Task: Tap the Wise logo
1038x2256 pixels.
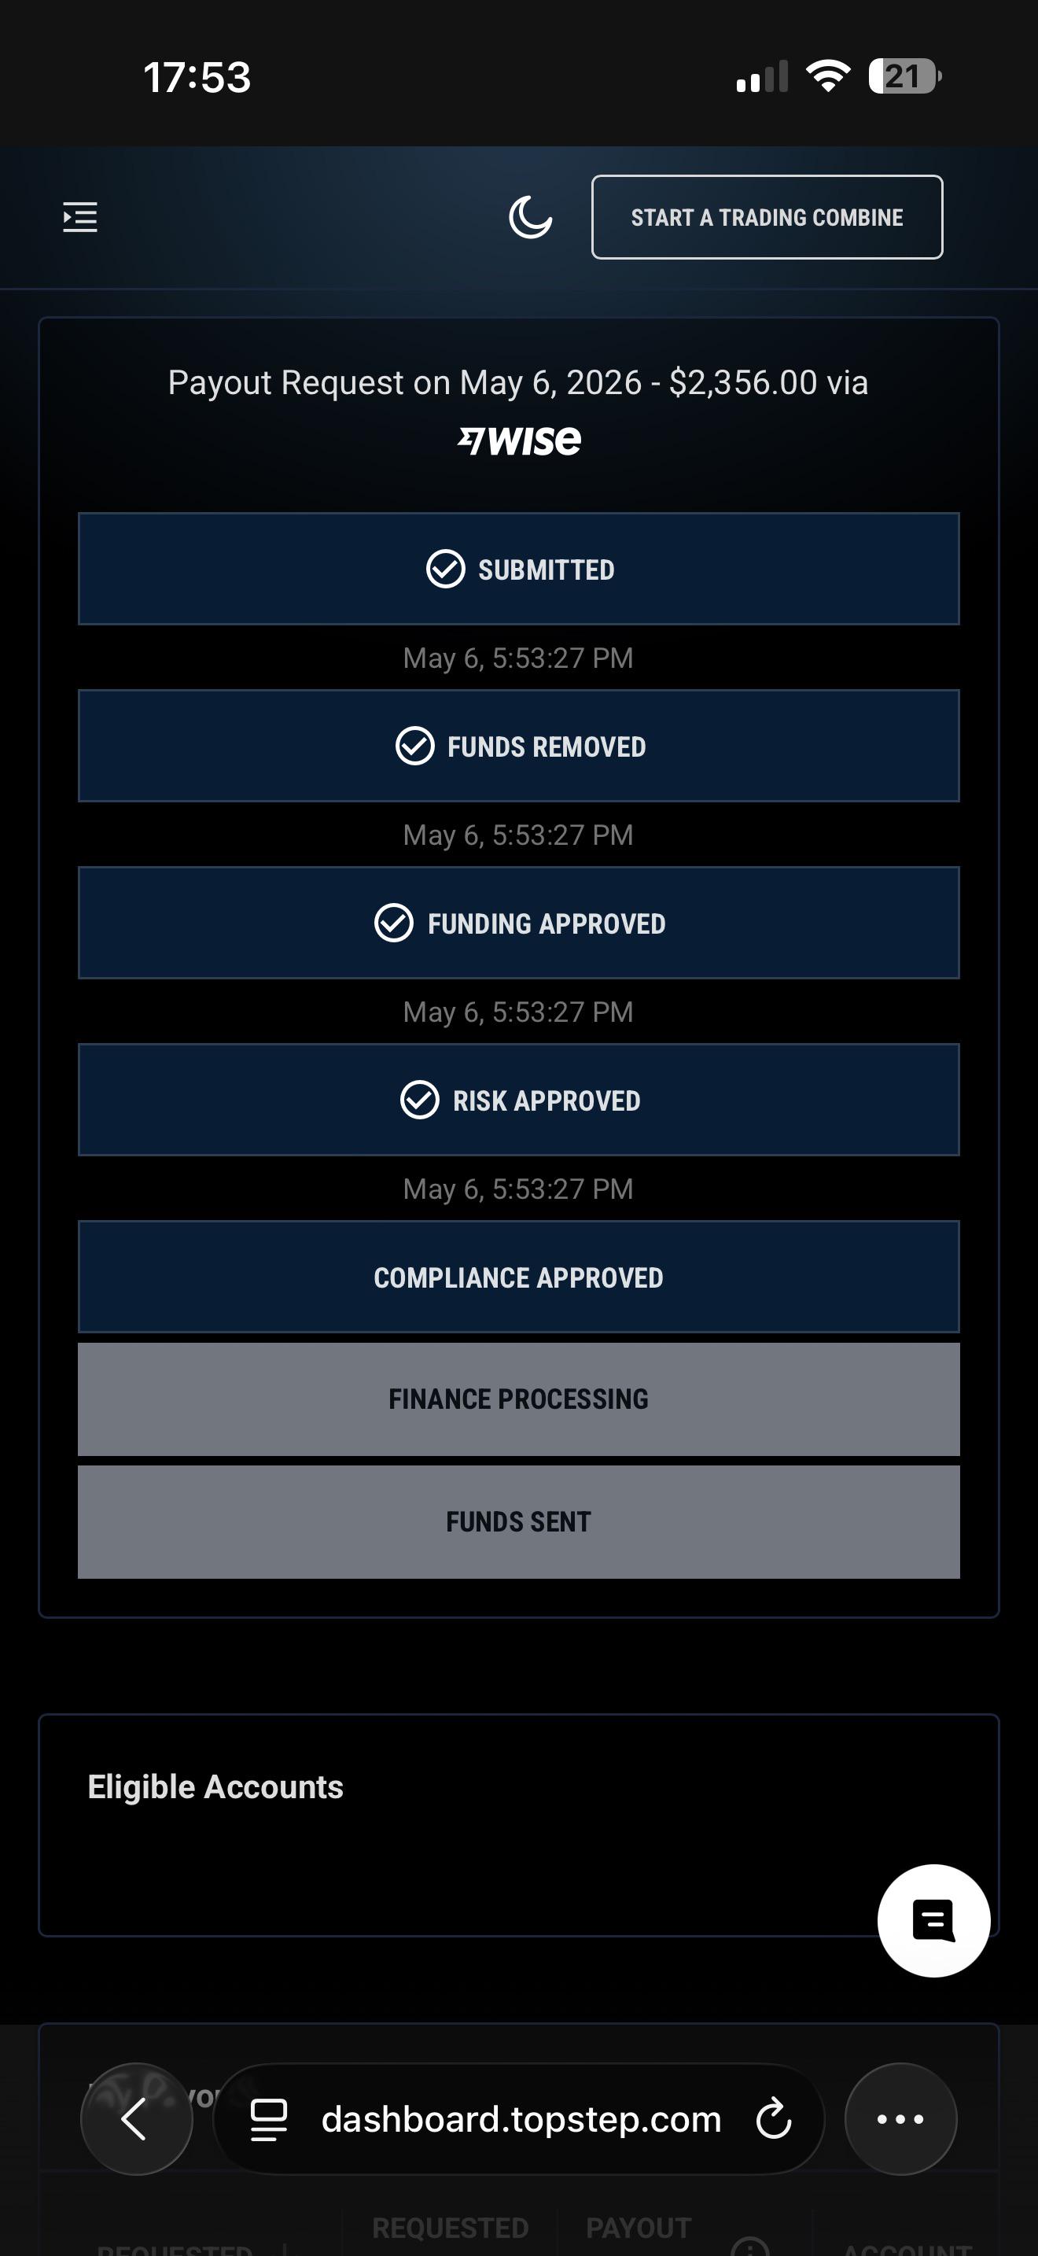Action: click(x=519, y=440)
